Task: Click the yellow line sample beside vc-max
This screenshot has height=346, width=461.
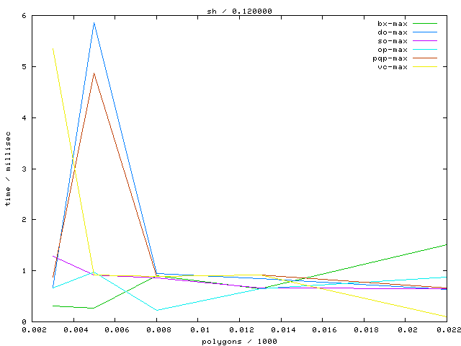Action: pyautogui.click(x=425, y=66)
